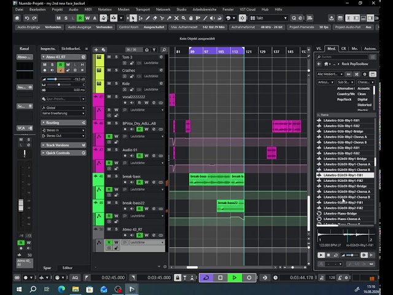The height and width of the screenshot is (295, 393).
Task: Start preview playback in MediaBay
Action: click(321, 255)
